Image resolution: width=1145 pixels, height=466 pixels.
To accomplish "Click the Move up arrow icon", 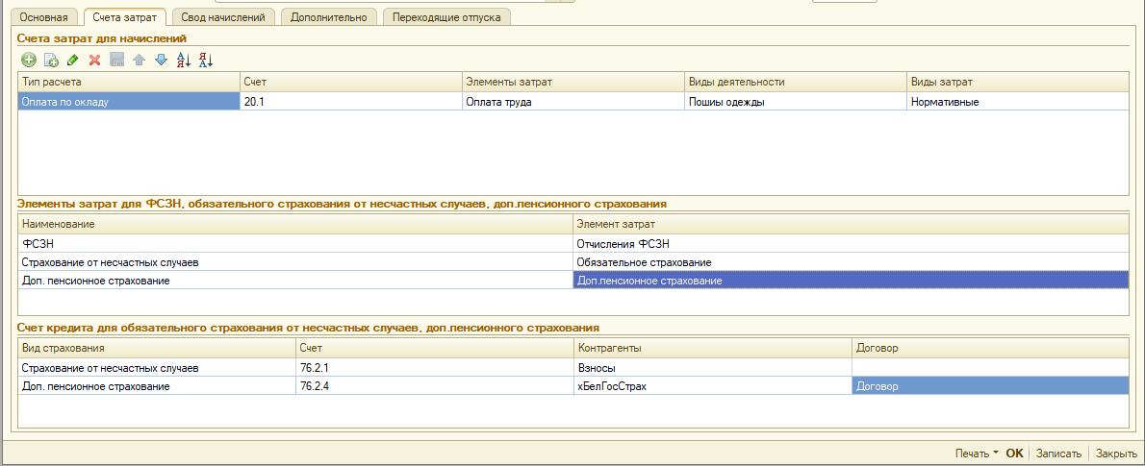I will coord(139,60).
